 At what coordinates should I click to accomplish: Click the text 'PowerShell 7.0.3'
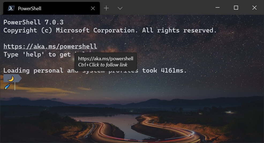(33, 22)
